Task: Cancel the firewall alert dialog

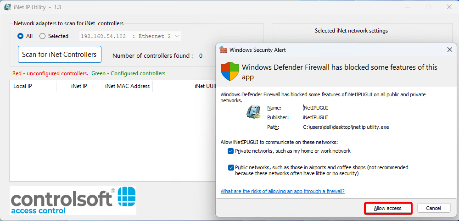Action: tap(434, 208)
